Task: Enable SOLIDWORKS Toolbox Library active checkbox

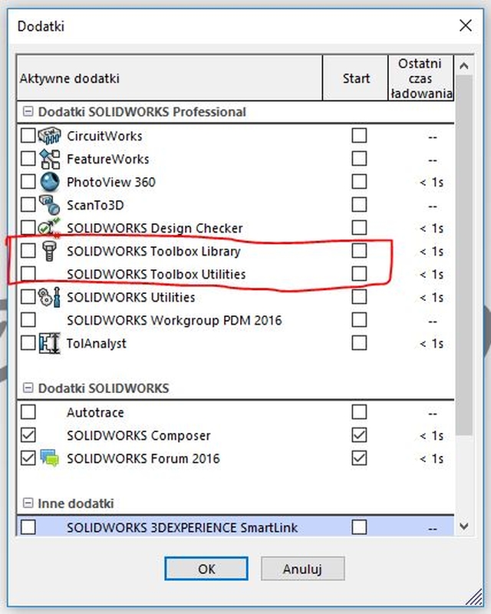Action: (x=28, y=251)
